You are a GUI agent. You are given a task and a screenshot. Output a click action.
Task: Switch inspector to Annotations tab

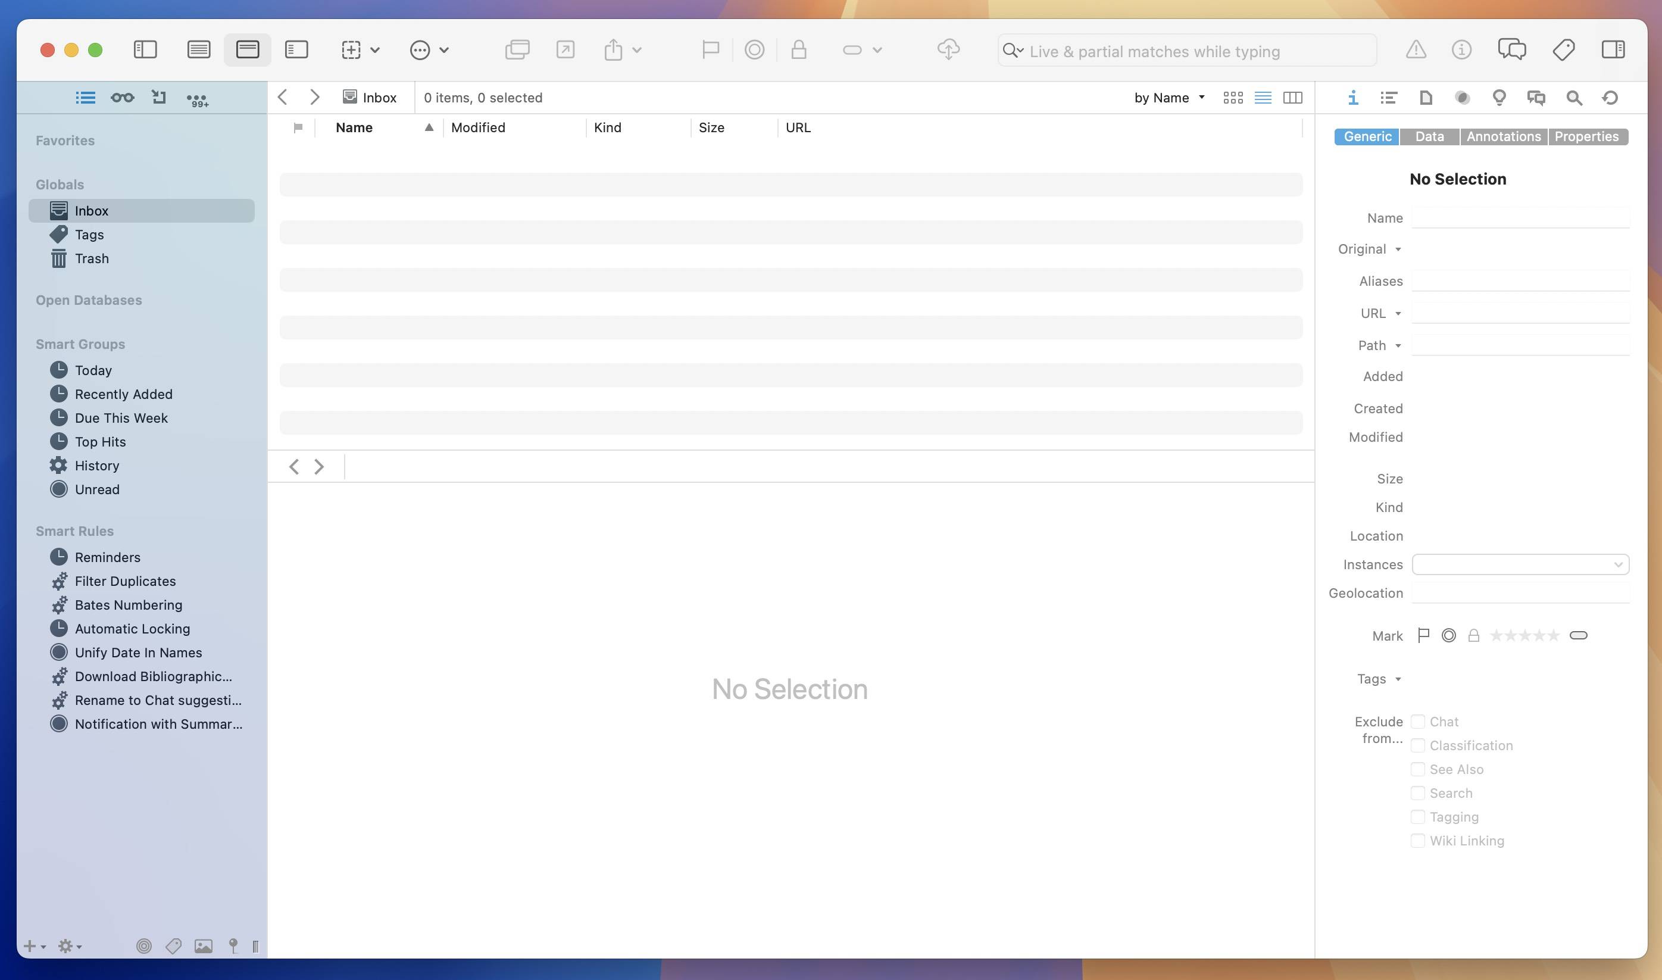(1504, 137)
